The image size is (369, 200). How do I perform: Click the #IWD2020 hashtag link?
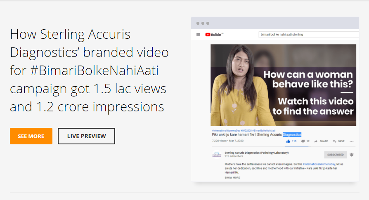(x=246, y=130)
